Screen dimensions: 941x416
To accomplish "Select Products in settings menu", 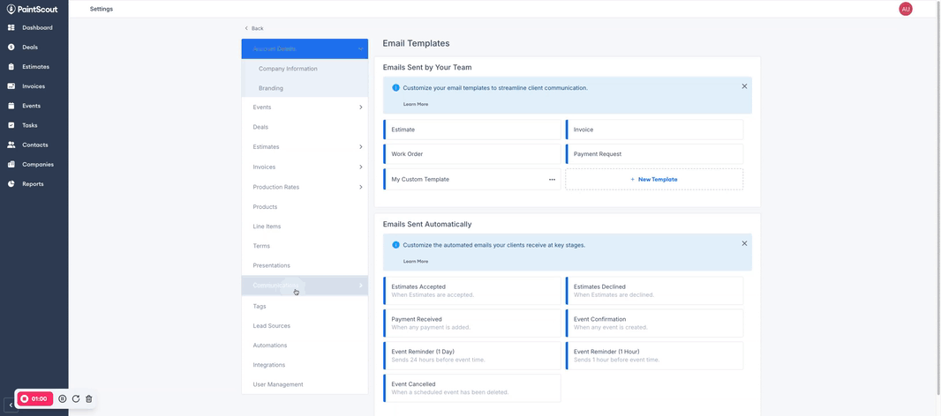I will [305, 207].
